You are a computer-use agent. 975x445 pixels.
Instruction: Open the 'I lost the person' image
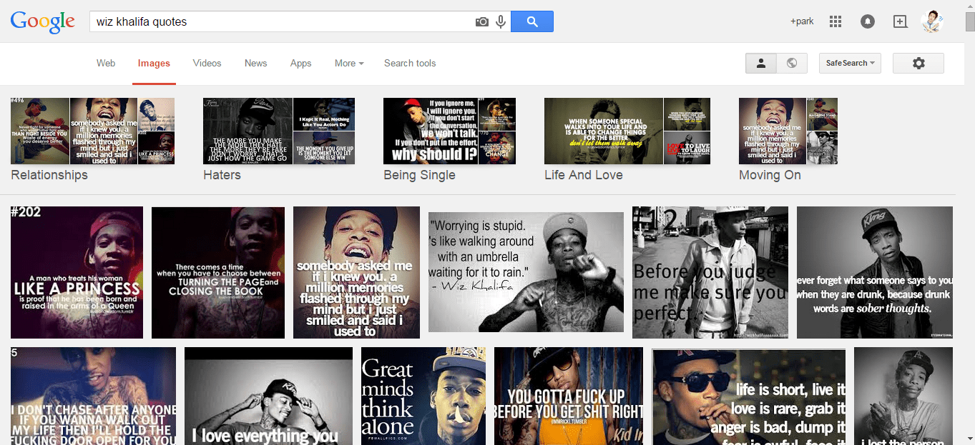903,396
